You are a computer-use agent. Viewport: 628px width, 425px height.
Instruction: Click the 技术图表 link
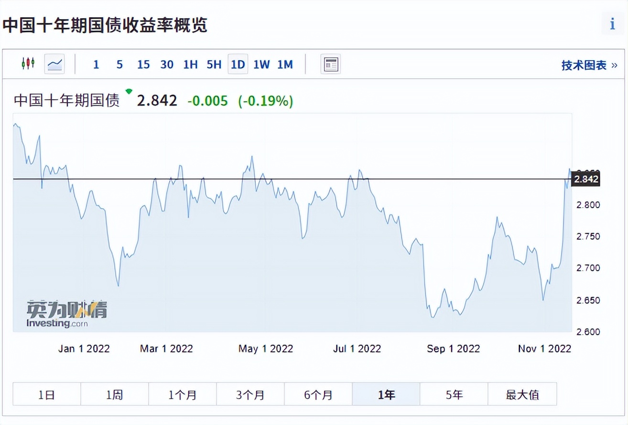coord(584,65)
